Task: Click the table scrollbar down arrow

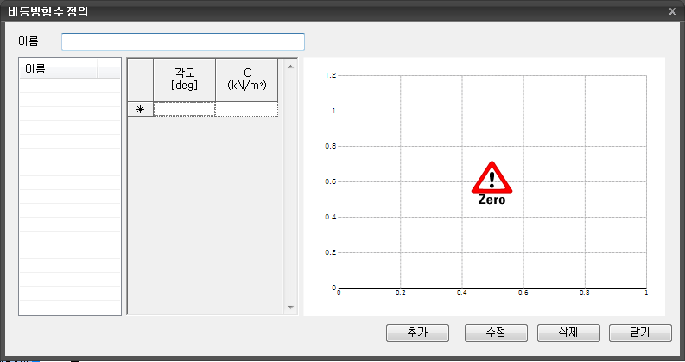Action: pos(290,308)
